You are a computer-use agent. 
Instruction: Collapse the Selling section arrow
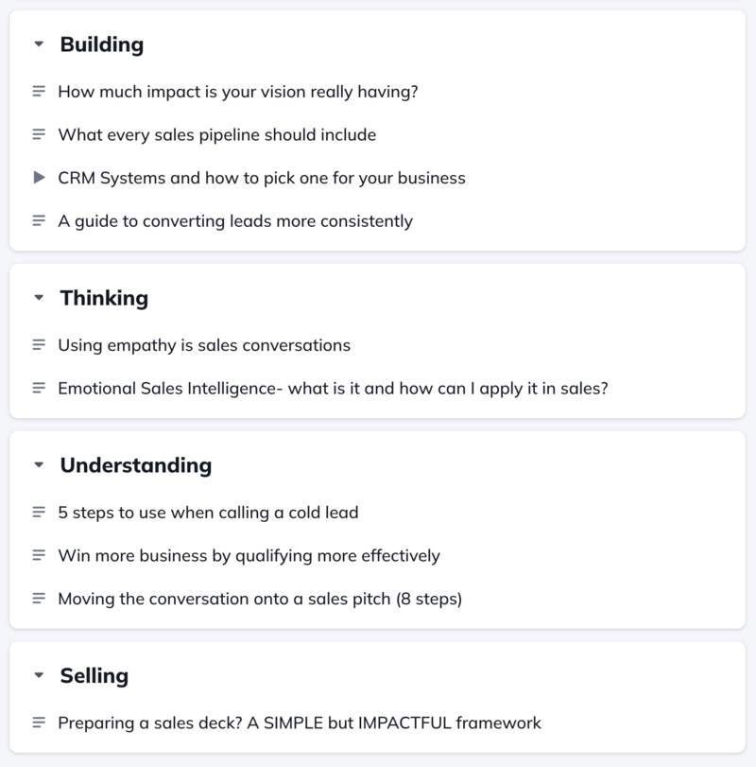coord(39,675)
